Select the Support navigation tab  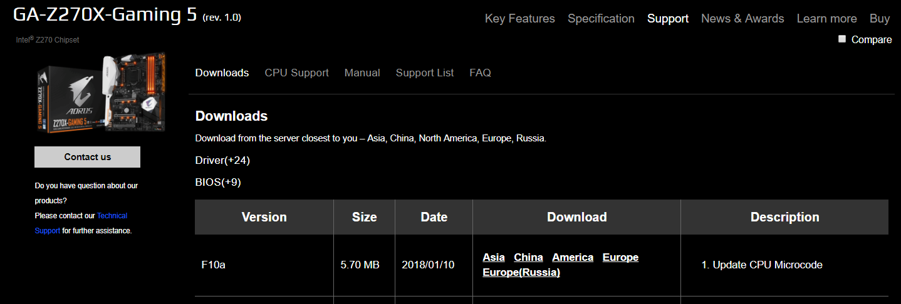[x=667, y=19]
